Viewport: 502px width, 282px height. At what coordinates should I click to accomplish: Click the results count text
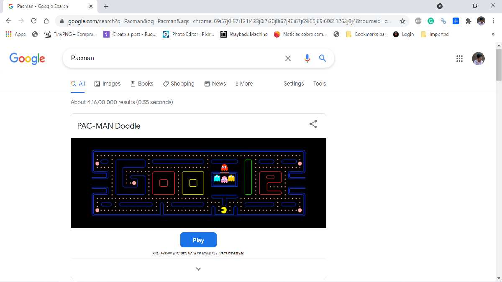pyautogui.click(x=122, y=102)
